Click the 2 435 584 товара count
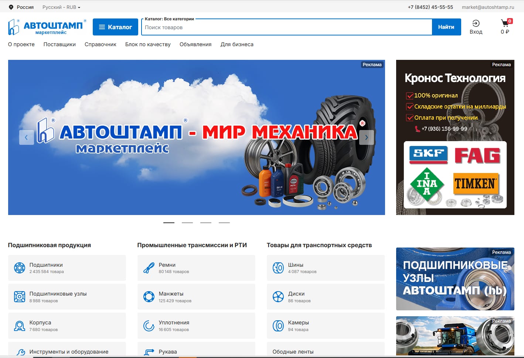 tap(47, 272)
